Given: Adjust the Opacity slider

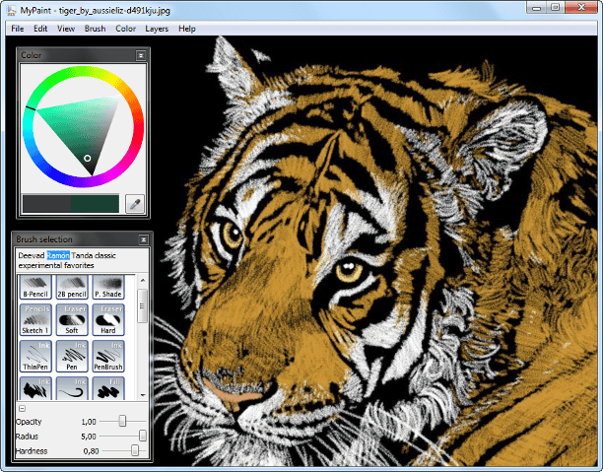Looking at the screenshot, I should click(123, 421).
